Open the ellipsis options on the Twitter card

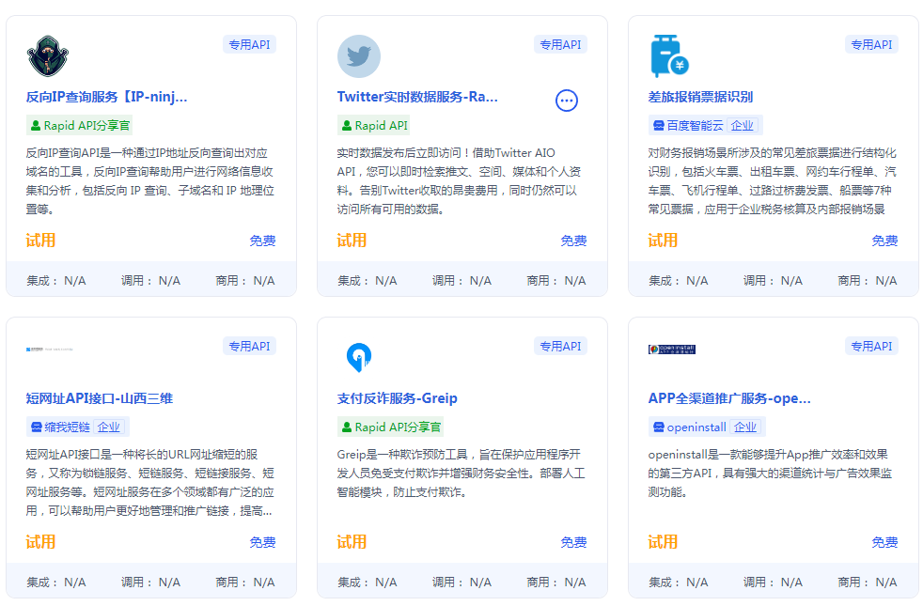(567, 101)
